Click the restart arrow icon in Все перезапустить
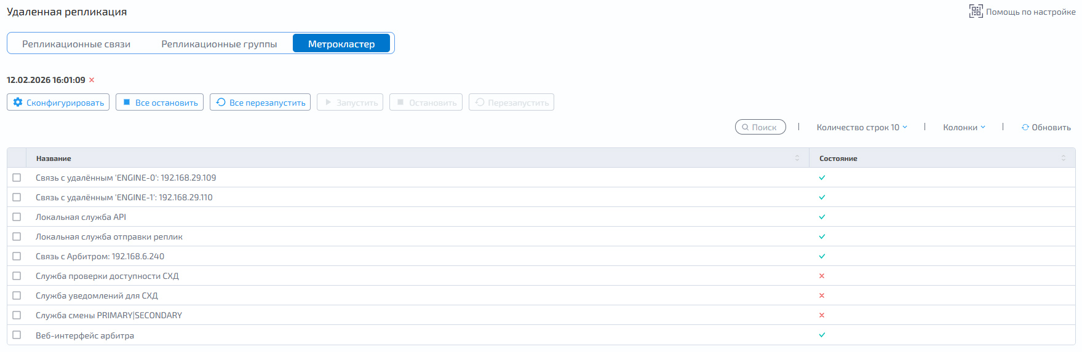Screen dimensions: 1082x352 pos(221,102)
